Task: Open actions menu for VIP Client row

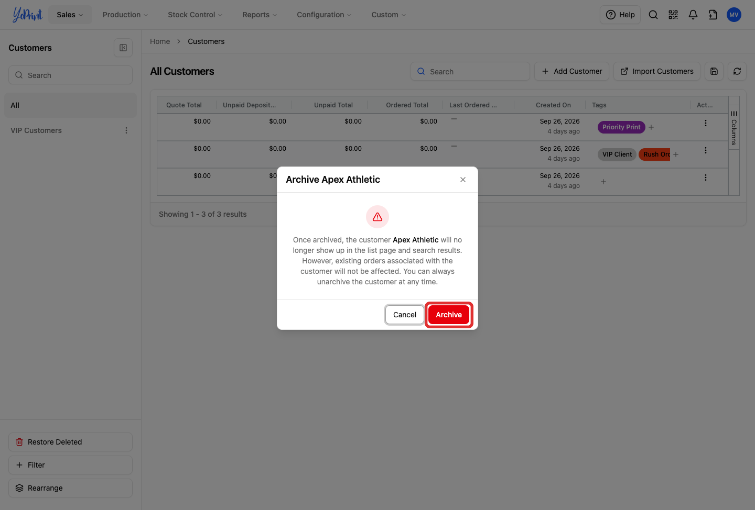Action: [706, 150]
